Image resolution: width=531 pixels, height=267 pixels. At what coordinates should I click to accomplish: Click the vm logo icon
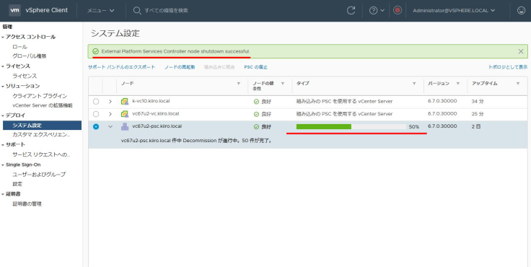click(14, 11)
